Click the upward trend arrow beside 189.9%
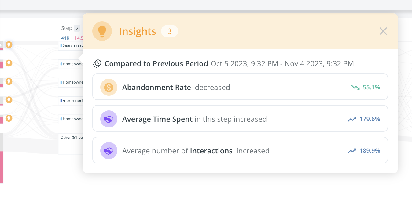 click(352, 151)
